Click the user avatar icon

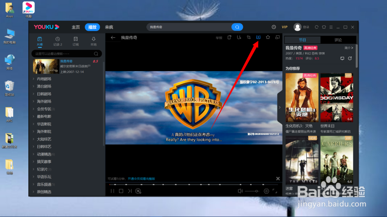[x=297, y=27]
